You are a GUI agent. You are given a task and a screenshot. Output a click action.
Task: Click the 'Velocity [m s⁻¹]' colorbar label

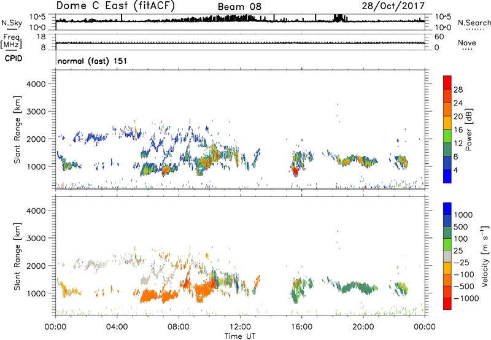[485, 256]
